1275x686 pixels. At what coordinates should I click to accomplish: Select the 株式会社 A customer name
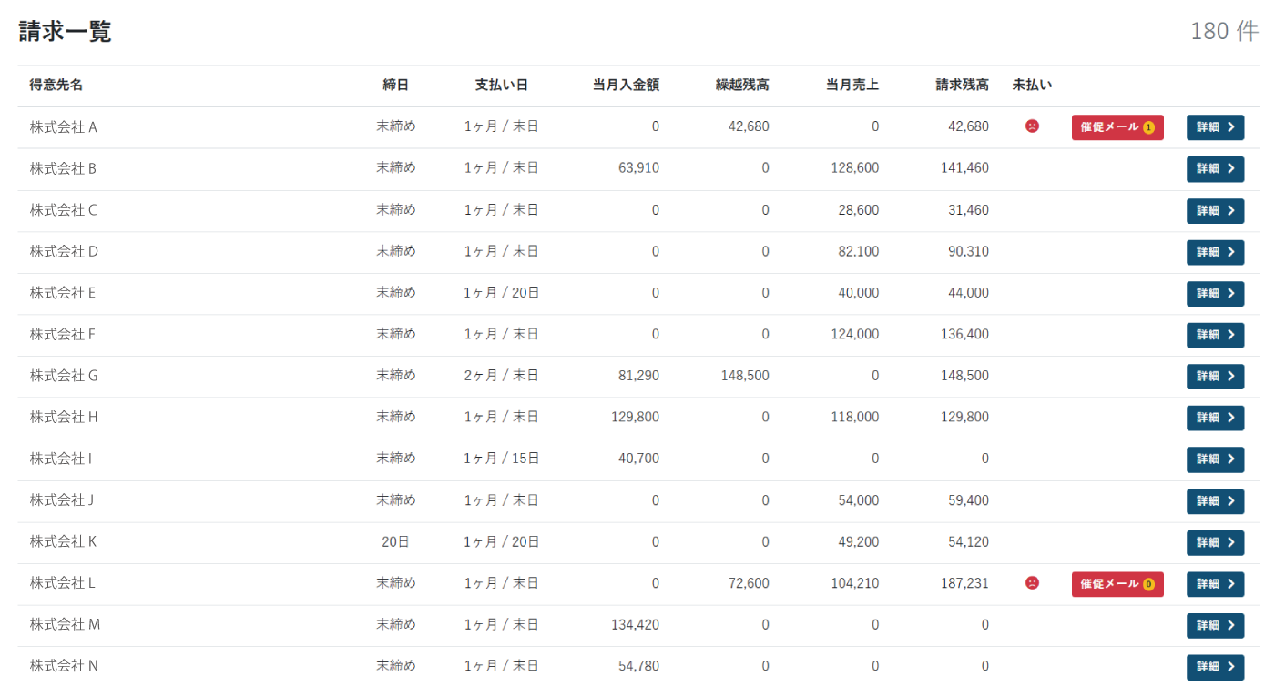(x=63, y=127)
